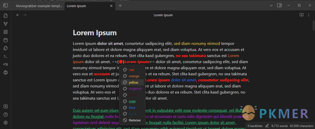Click the red 'no sea takimata' text
This screenshot has width=315, height=129.
[x=191, y=56]
